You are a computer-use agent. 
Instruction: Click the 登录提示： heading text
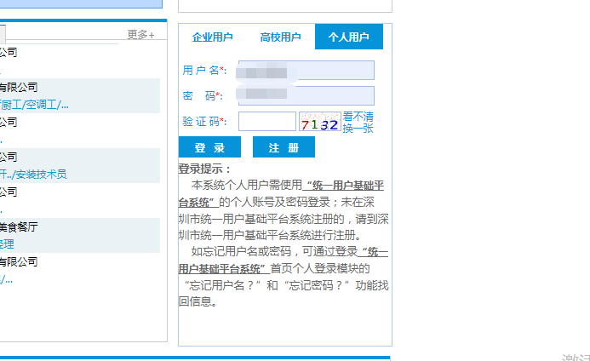click(x=204, y=169)
